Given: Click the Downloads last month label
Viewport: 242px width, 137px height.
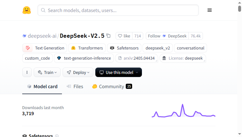Looking at the screenshot, I should pos(43,108).
